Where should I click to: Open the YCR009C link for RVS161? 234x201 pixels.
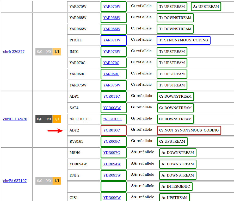(112, 141)
